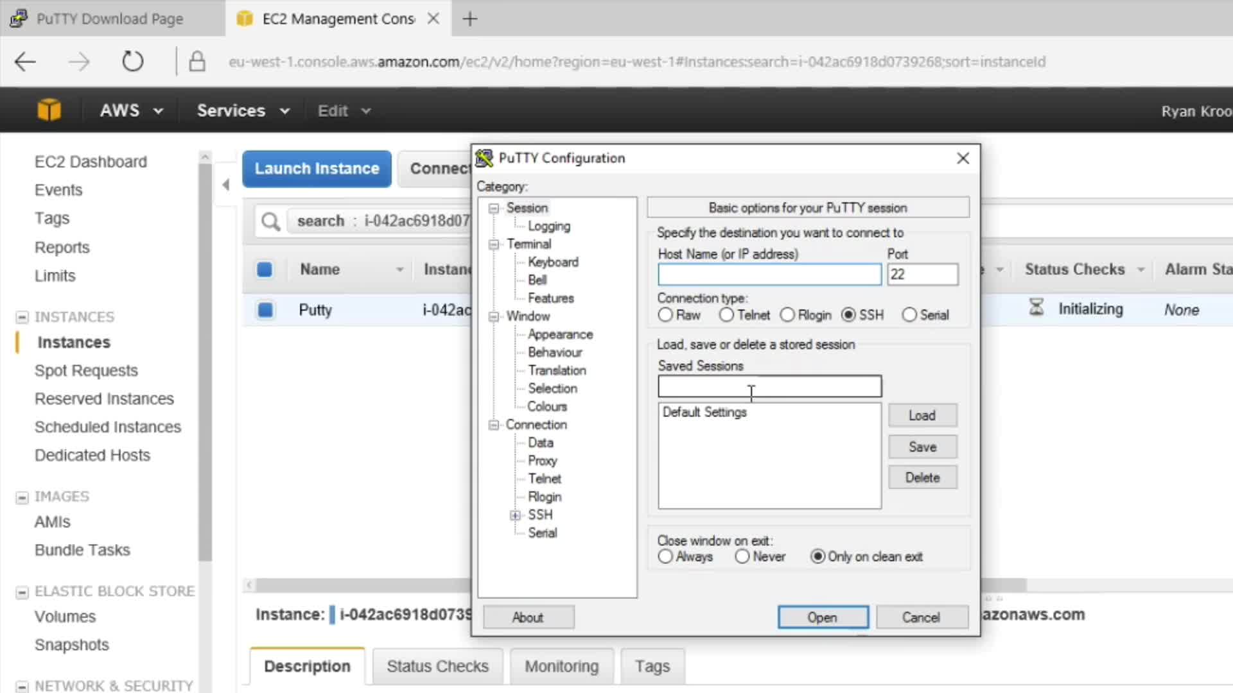Toggle the Putty instance row checkbox
This screenshot has height=693, width=1233.
pyautogui.click(x=265, y=310)
